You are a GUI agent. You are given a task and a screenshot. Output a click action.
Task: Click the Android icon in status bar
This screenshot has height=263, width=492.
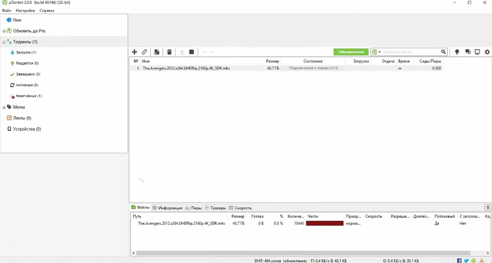(x=473, y=261)
